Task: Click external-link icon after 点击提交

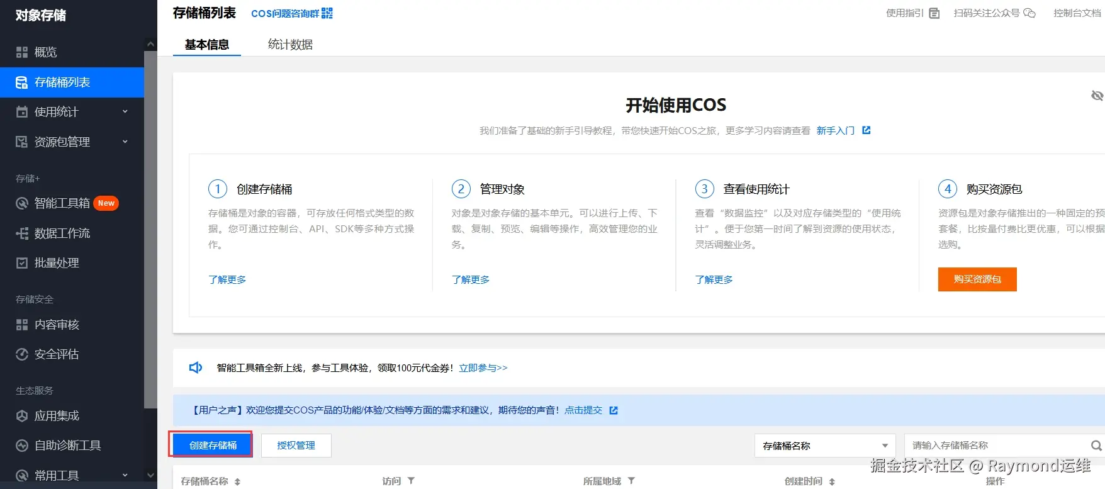Action: [x=614, y=410]
